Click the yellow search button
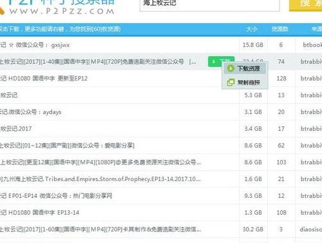Image resolution: width=322 pixels, height=243 pixels. pyautogui.click(x=306, y=5)
